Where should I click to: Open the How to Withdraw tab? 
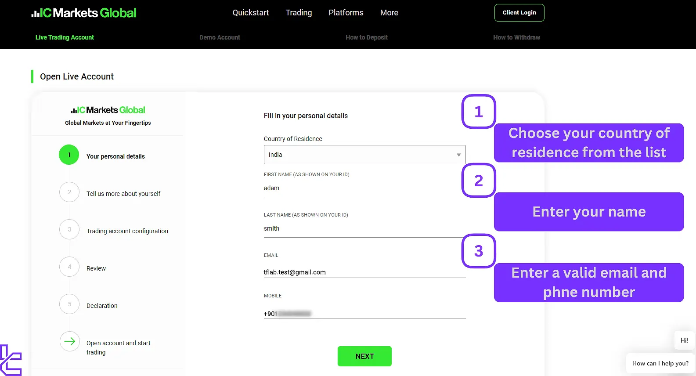click(x=516, y=37)
